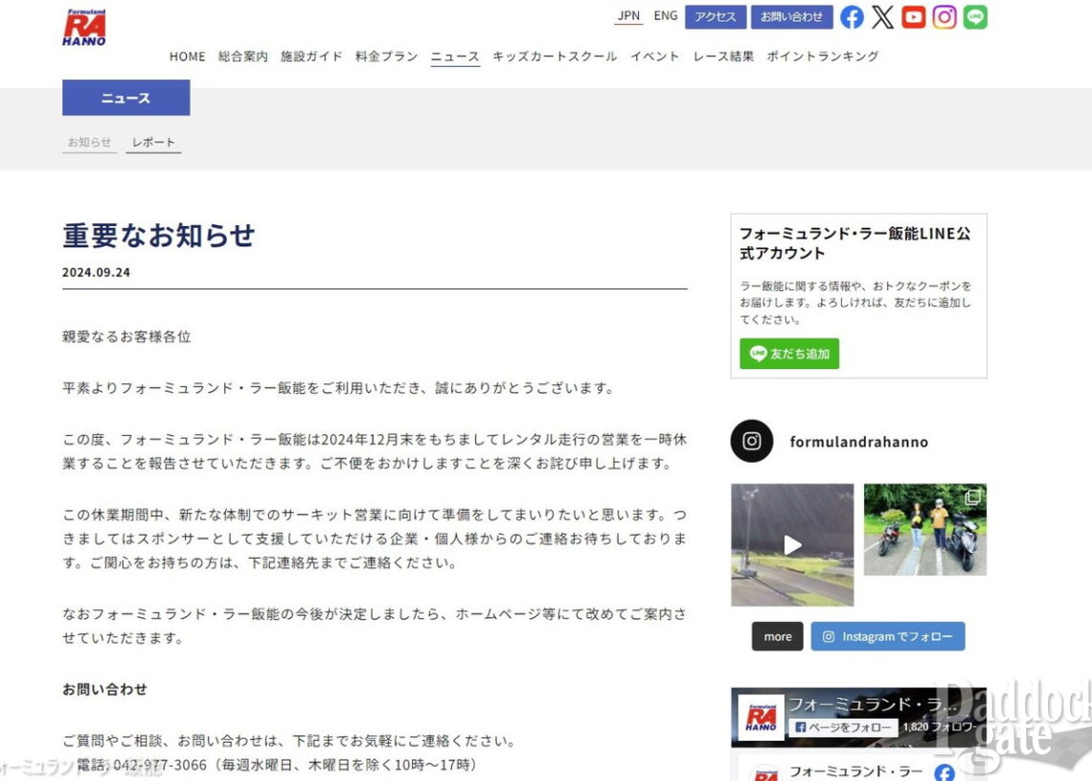
Task: Go to HOME from the navigation menu
Action: click(x=187, y=56)
